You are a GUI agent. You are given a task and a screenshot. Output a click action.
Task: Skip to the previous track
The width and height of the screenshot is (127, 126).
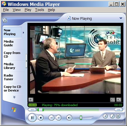(x=52, y=118)
